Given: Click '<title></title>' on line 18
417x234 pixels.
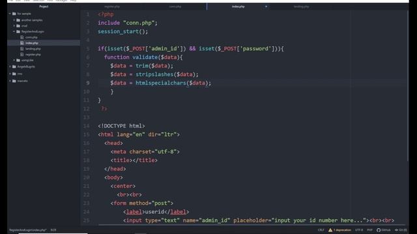Looking at the screenshot, I should (134, 161).
